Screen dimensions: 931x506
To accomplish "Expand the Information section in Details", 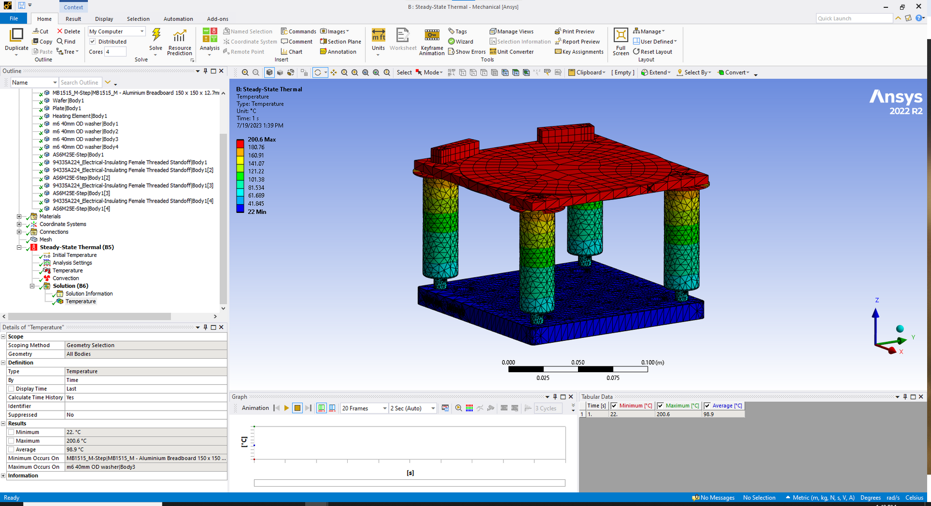I will (3, 476).
